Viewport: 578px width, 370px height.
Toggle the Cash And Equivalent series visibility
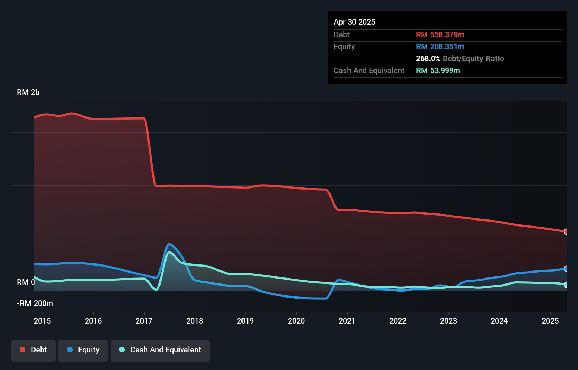tap(160, 350)
